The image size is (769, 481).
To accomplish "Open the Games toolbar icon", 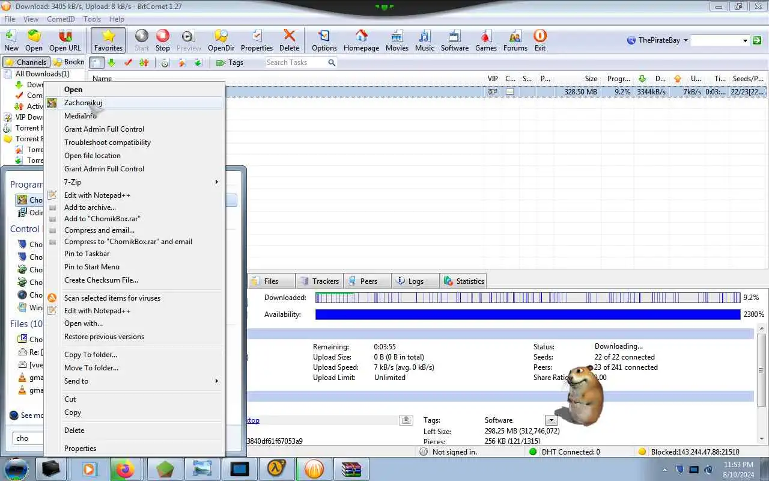I will pyautogui.click(x=486, y=40).
